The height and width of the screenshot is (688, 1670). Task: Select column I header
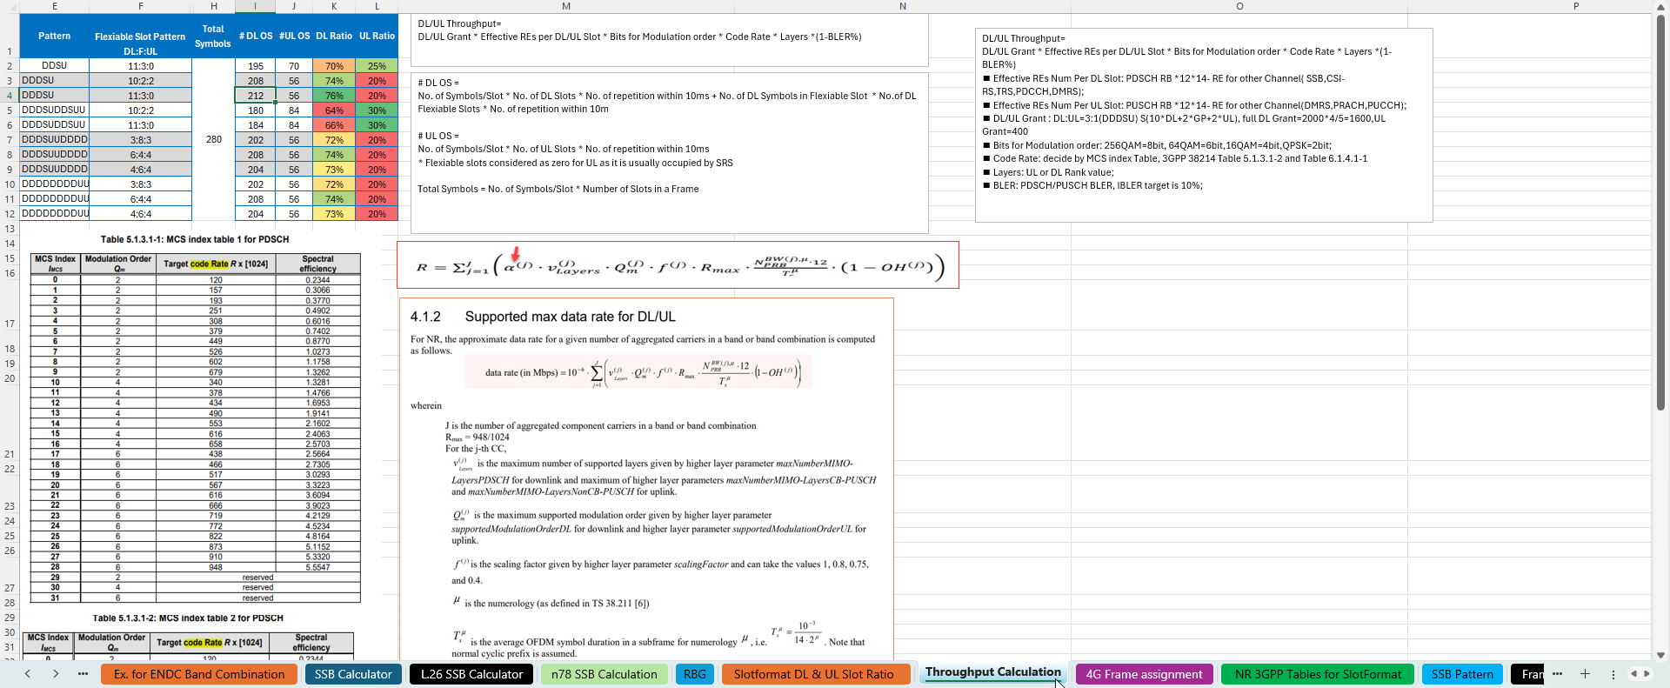point(255,6)
